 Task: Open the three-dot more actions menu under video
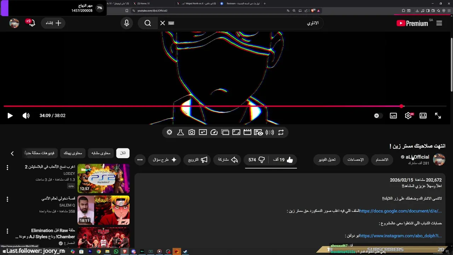(x=140, y=160)
